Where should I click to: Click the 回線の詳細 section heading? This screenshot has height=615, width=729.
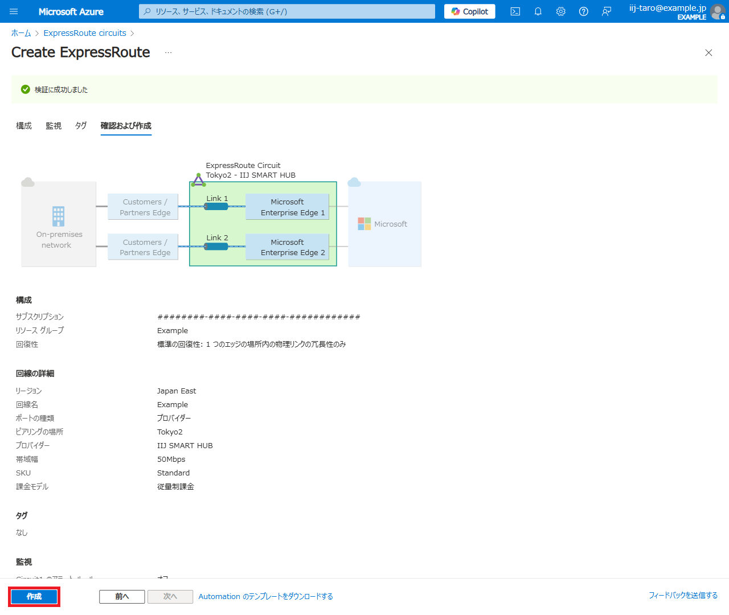(35, 374)
